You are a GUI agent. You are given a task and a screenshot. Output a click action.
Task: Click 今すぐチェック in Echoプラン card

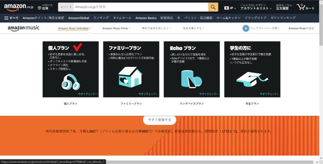(208, 94)
